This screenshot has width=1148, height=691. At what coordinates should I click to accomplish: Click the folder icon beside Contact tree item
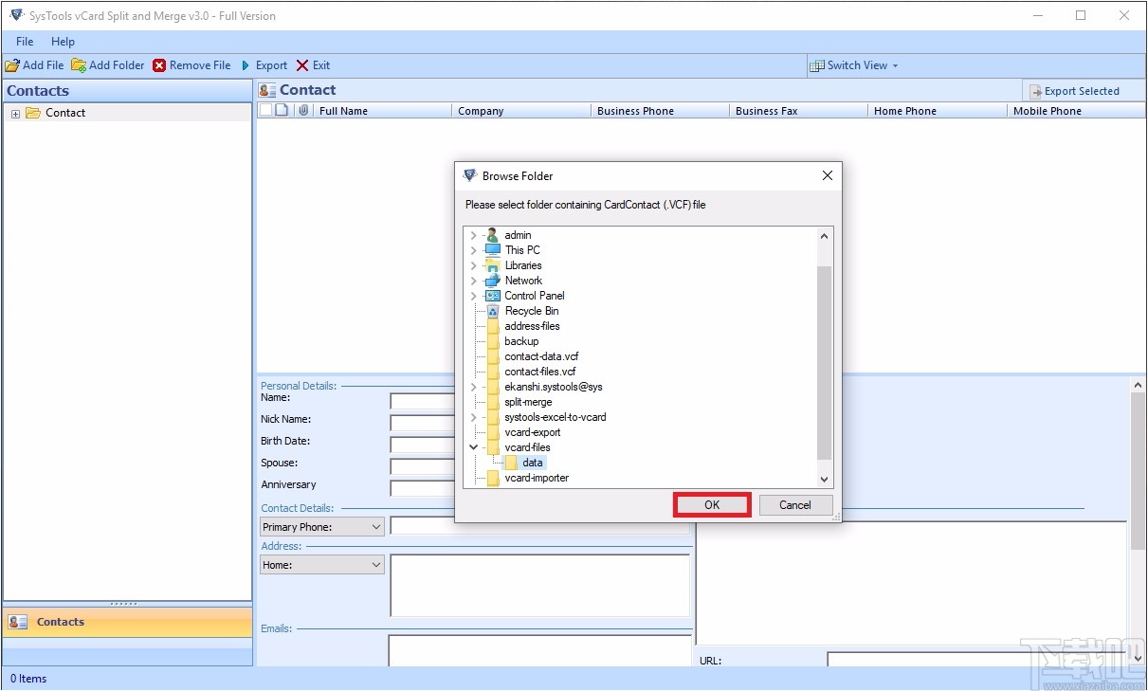tap(34, 112)
